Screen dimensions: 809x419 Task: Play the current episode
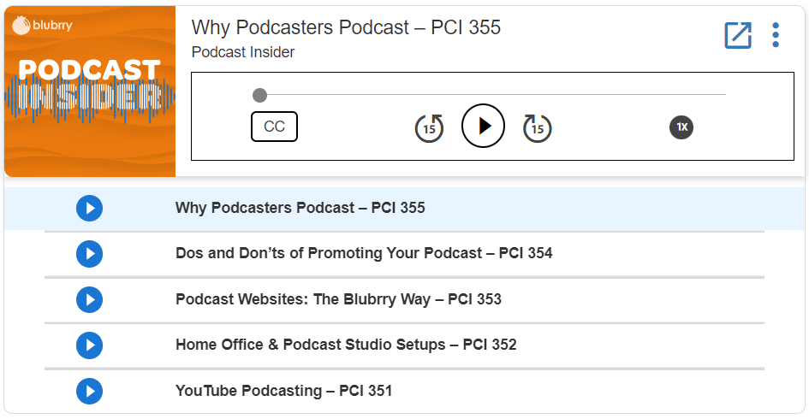pos(483,126)
